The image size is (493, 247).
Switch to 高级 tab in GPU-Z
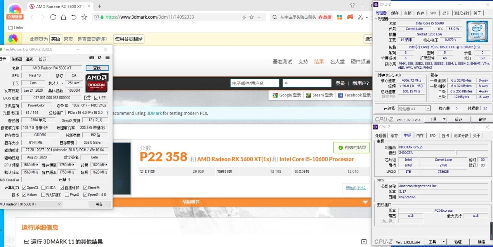coord(30,59)
